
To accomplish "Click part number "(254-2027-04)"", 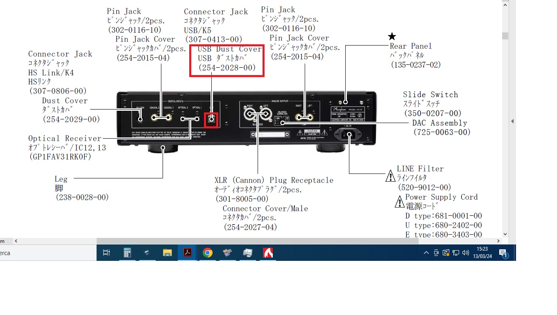I will click(x=250, y=227).
